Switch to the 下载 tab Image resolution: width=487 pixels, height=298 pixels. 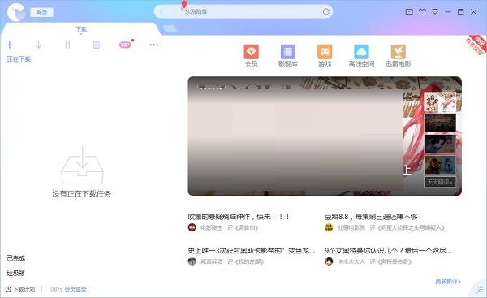(x=81, y=29)
